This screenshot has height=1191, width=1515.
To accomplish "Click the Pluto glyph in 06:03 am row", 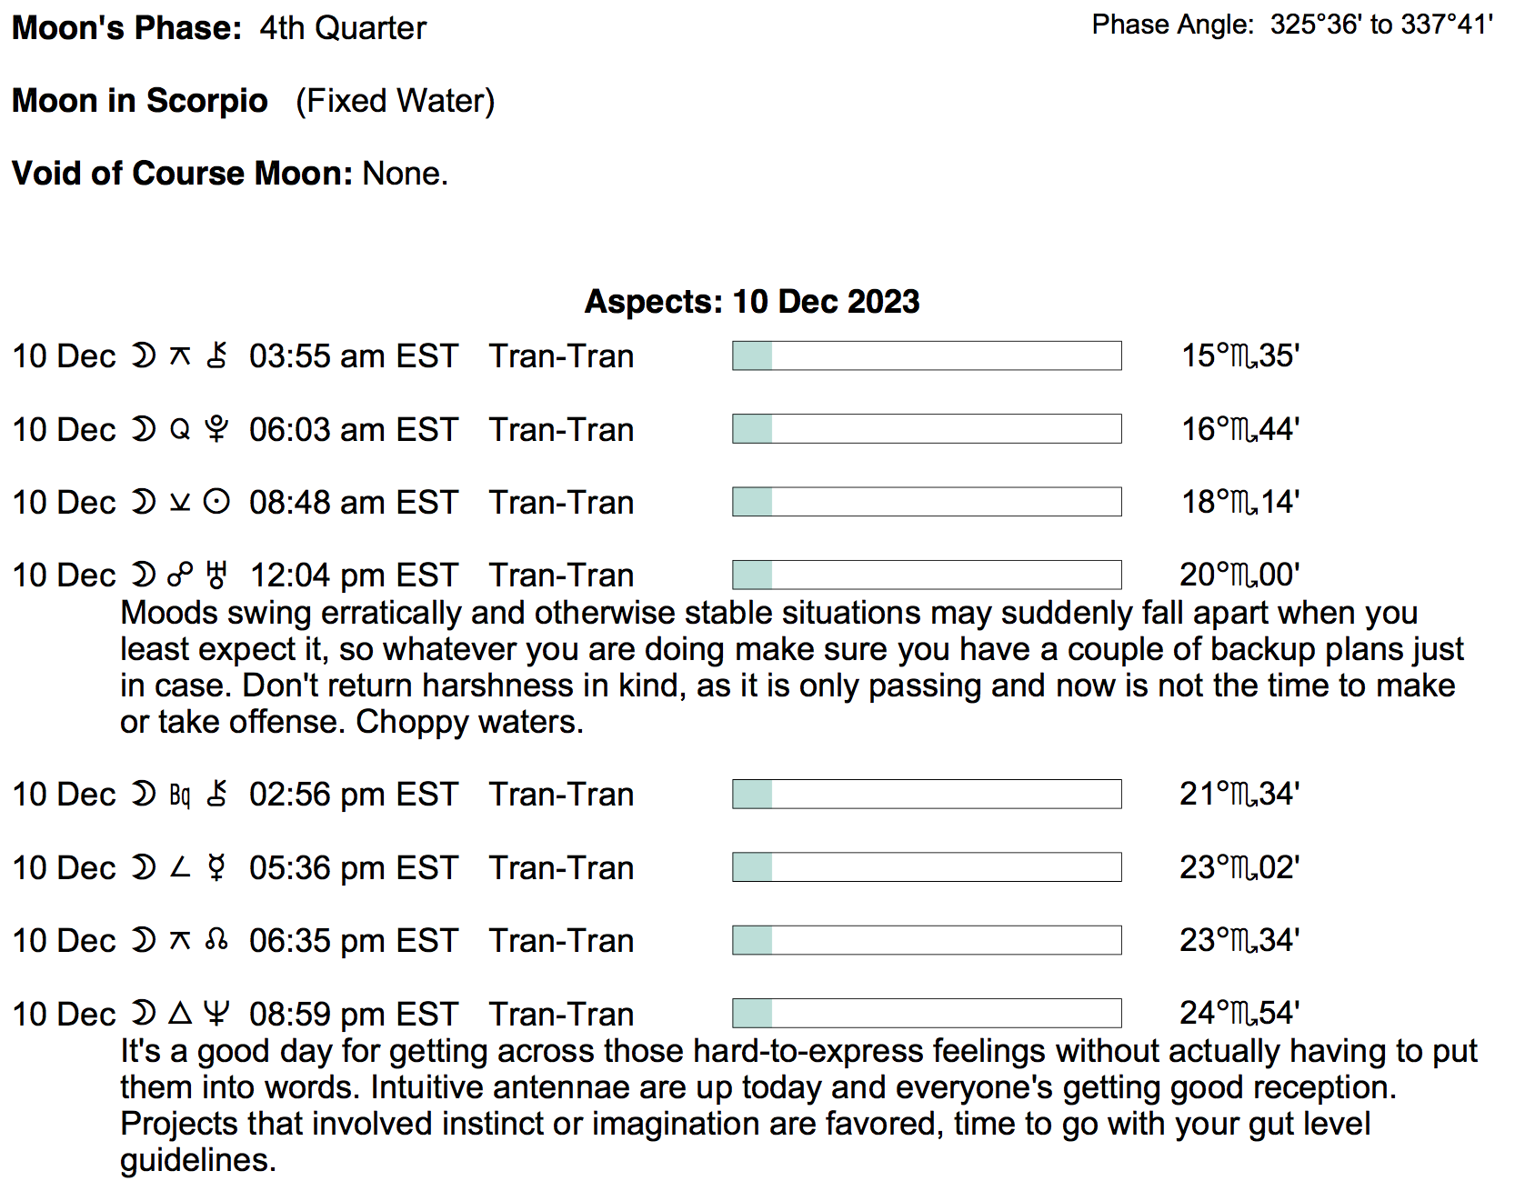I will [x=216, y=429].
